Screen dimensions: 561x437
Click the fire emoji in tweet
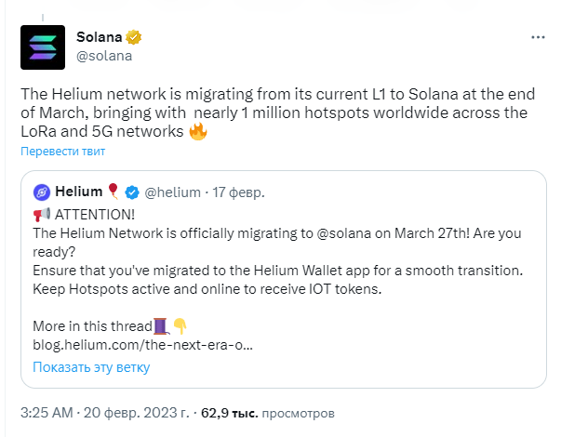198,131
